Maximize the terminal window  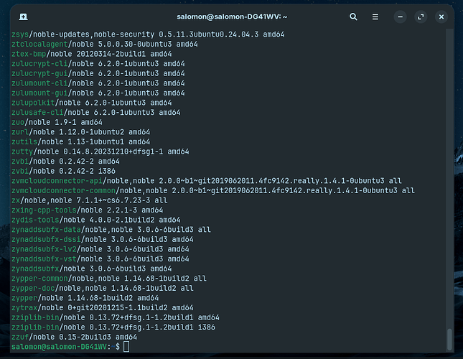point(420,17)
